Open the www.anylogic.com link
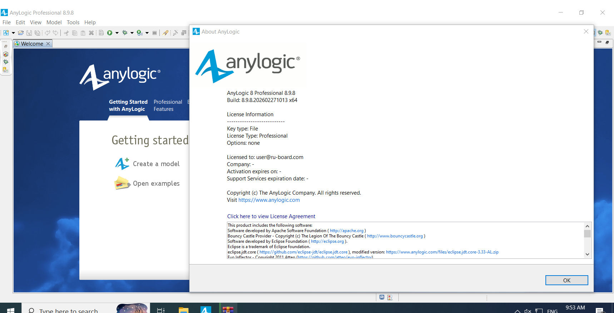614x313 pixels. (x=269, y=200)
